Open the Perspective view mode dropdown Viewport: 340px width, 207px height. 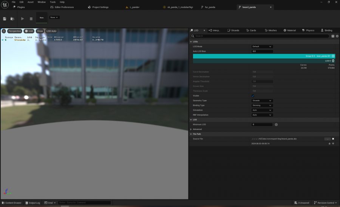coord(15,31)
